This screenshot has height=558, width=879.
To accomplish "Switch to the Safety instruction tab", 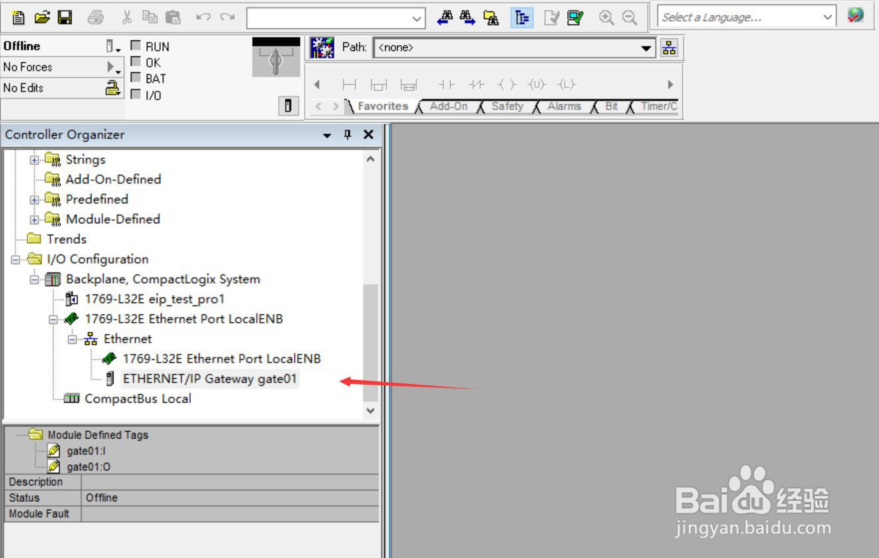I will point(507,106).
